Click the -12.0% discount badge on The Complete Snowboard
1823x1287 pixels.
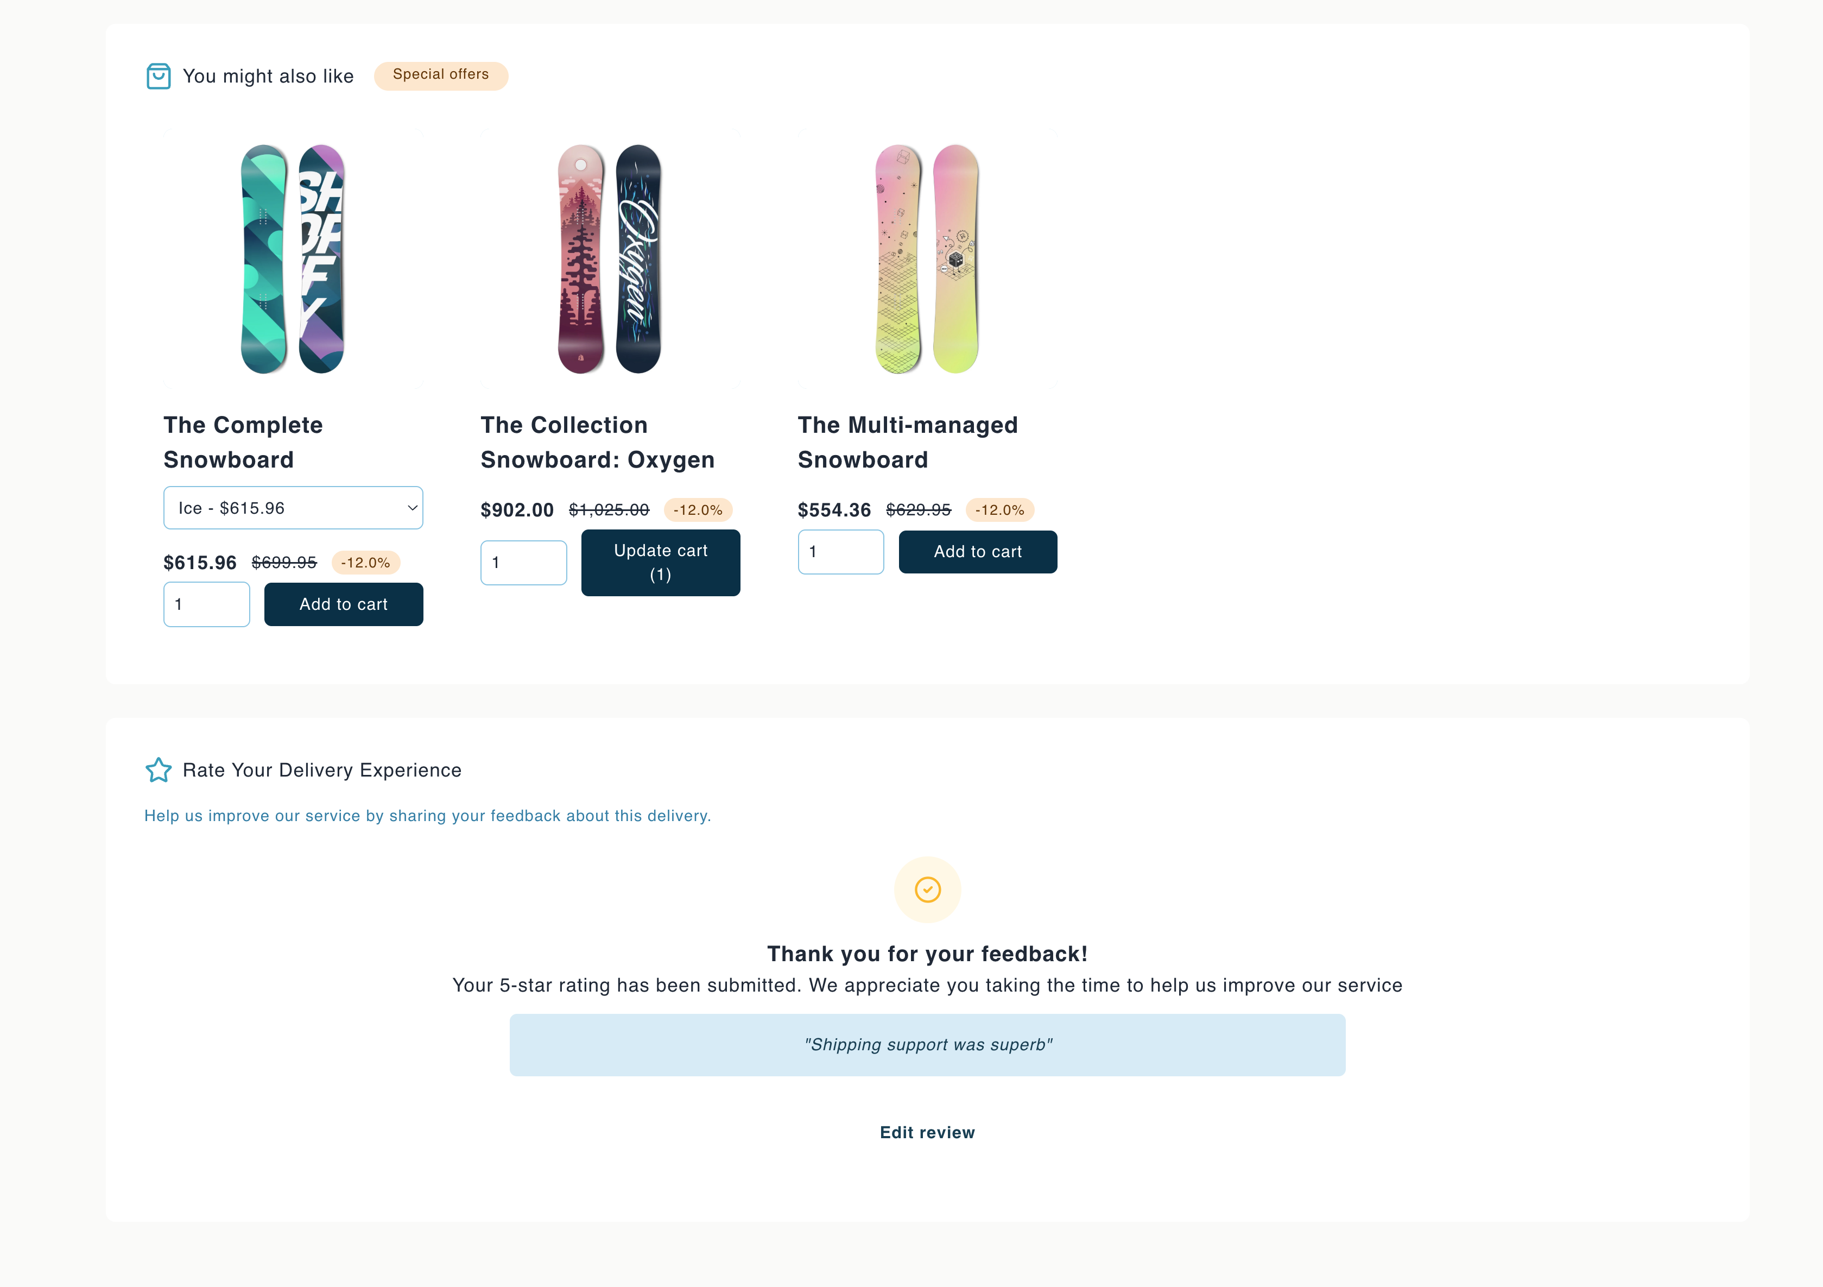coord(365,563)
